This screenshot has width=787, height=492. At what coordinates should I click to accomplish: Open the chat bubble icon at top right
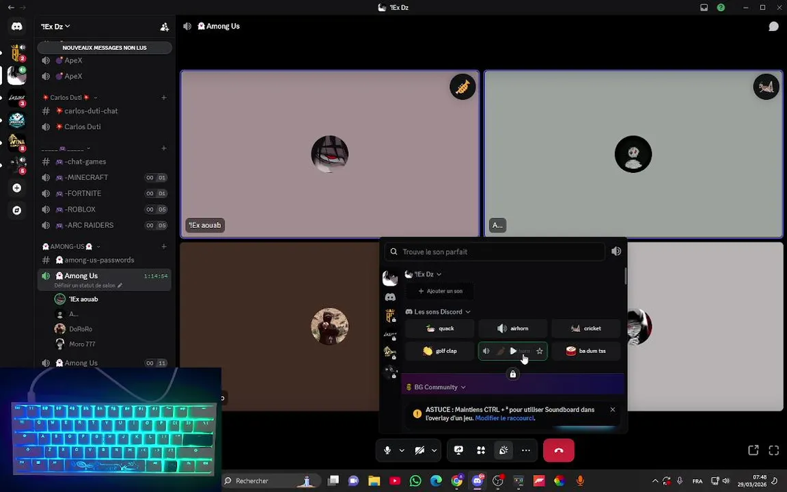[773, 26]
